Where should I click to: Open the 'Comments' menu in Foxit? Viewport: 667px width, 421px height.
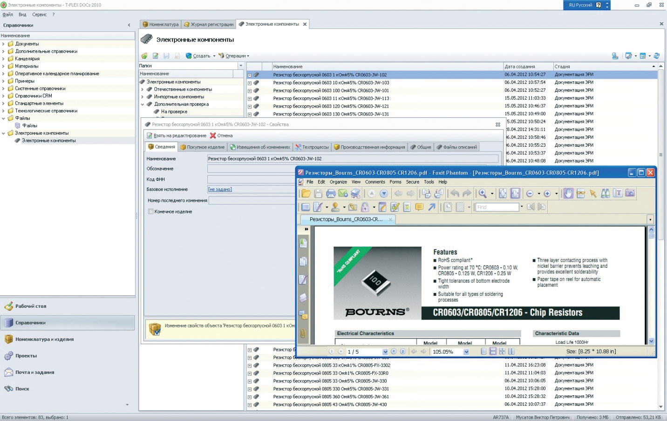coord(374,182)
